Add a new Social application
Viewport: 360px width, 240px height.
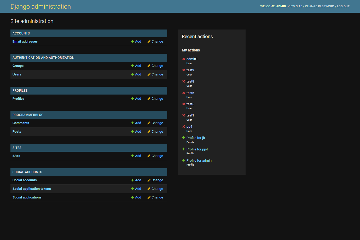136,197
